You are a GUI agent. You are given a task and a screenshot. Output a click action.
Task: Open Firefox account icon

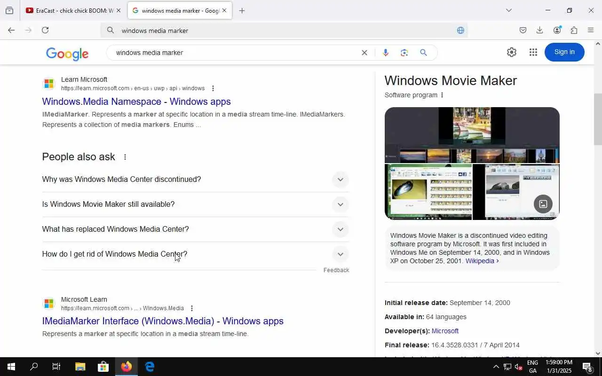[557, 30]
